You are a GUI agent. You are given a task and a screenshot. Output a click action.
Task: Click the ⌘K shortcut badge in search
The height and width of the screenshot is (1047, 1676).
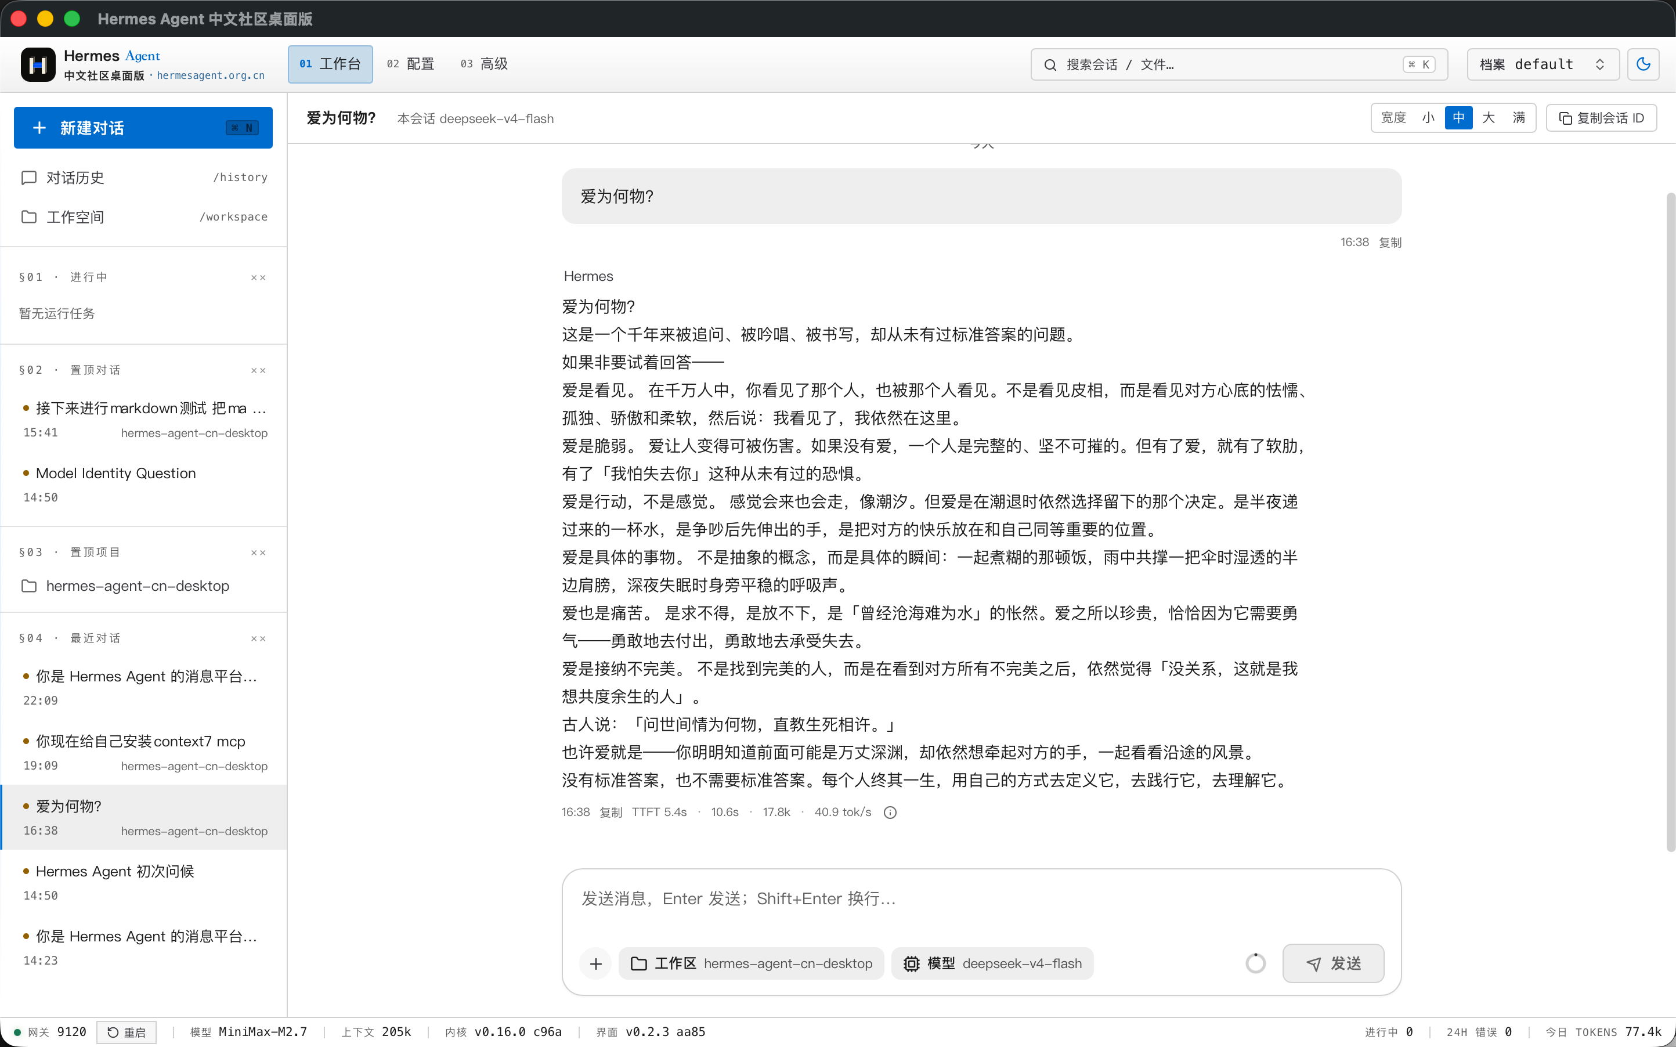(x=1419, y=64)
